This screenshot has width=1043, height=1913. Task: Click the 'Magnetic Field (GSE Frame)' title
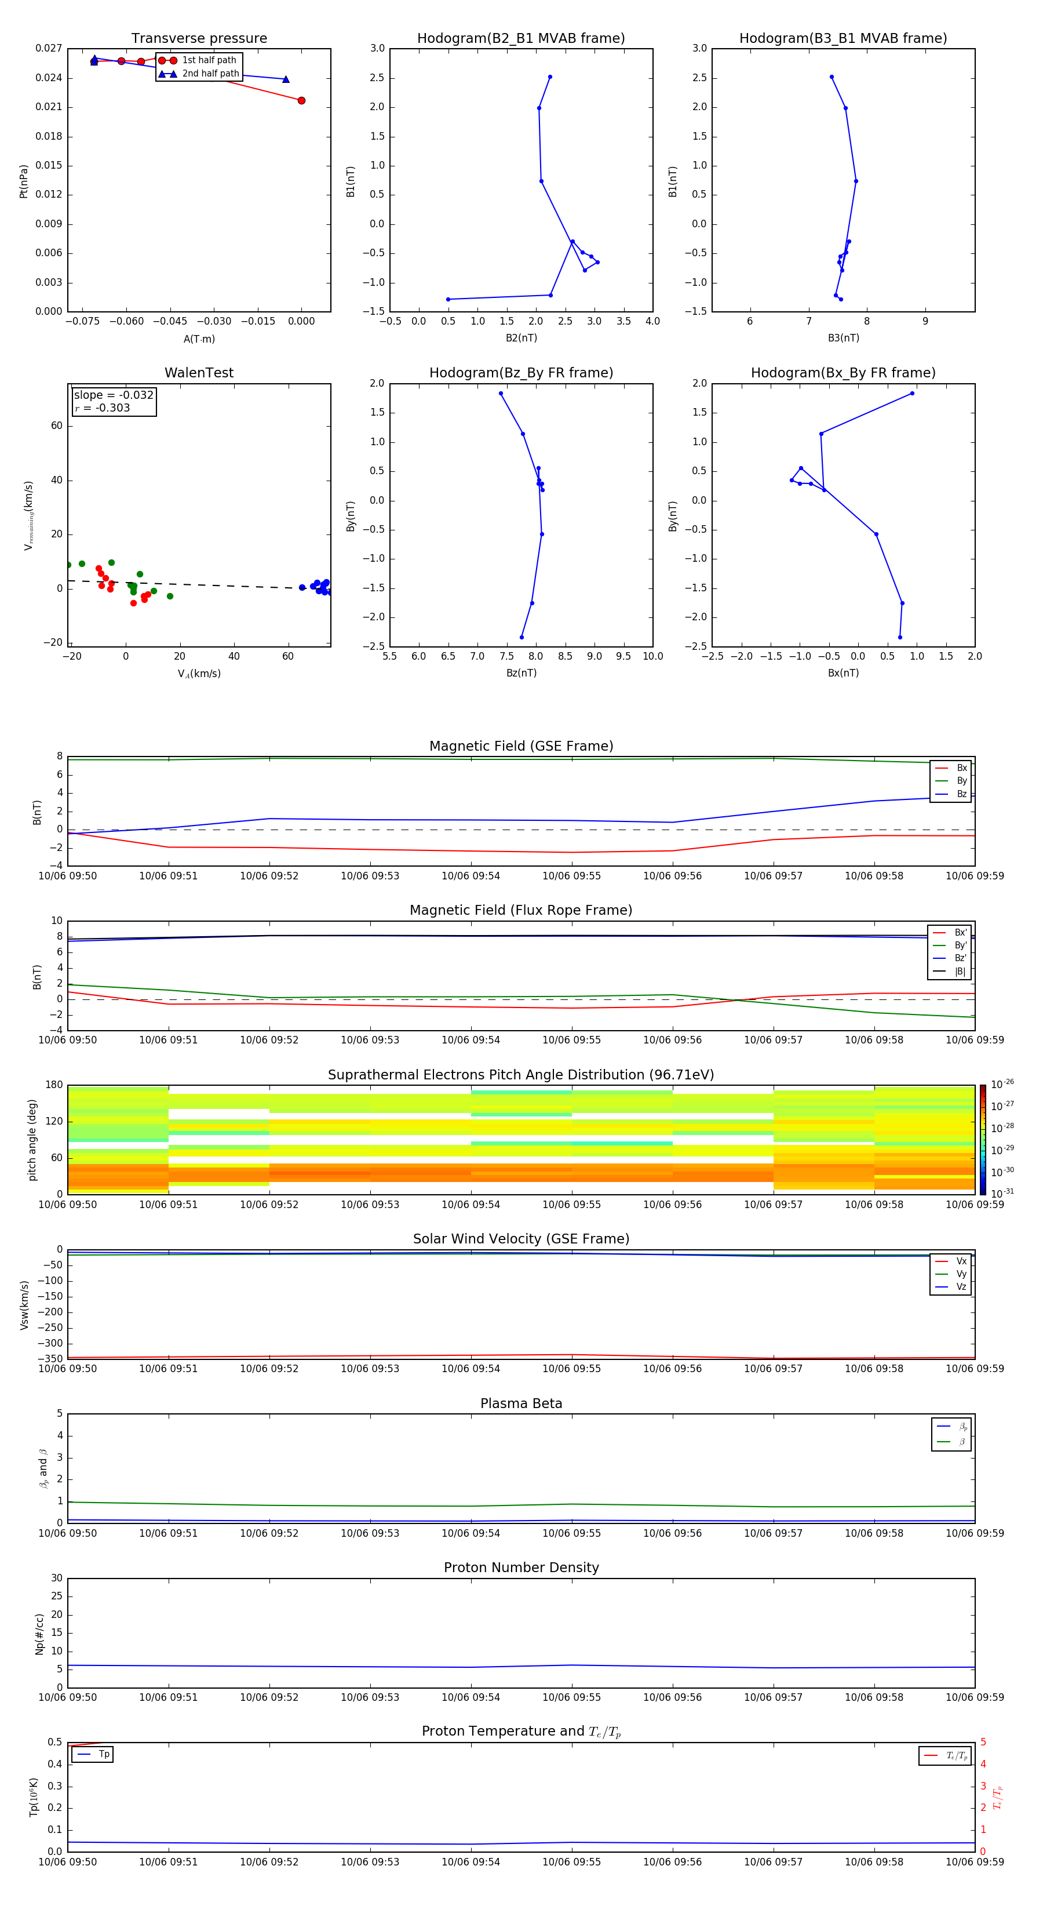pyautogui.click(x=521, y=746)
